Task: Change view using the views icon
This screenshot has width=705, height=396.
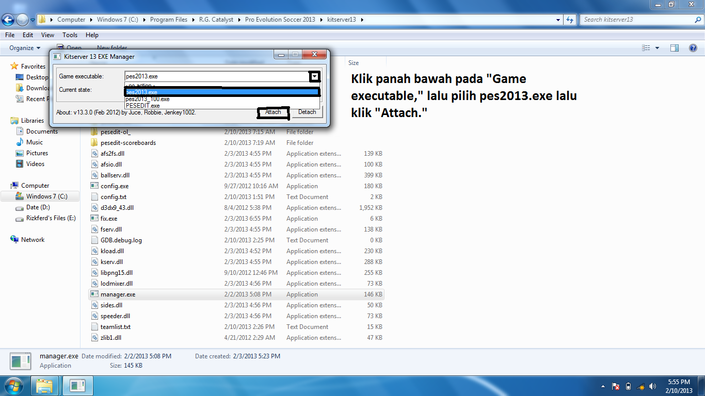Action: click(x=646, y=48)
